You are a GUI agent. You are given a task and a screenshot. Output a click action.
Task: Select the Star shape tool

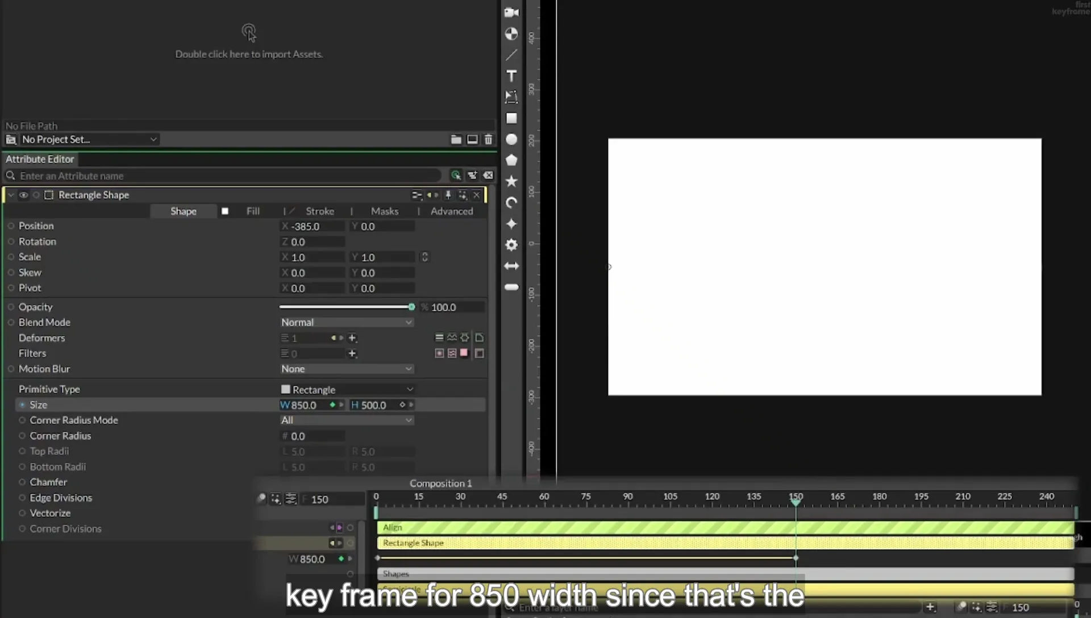[511, 181]
